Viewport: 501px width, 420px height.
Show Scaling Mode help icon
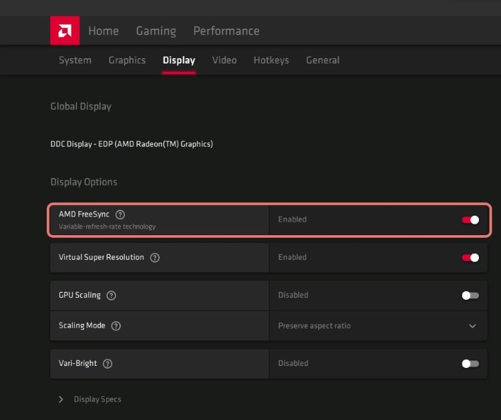click(x=116, y=326)
